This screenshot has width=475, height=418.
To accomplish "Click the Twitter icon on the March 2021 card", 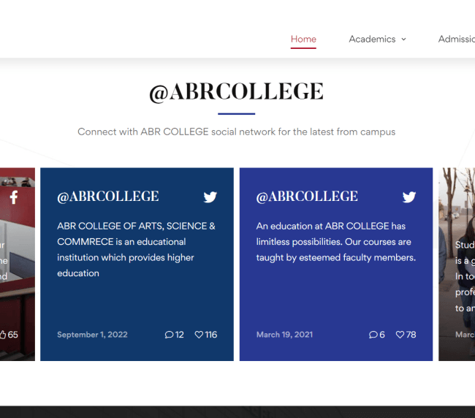I will point(408,197).
